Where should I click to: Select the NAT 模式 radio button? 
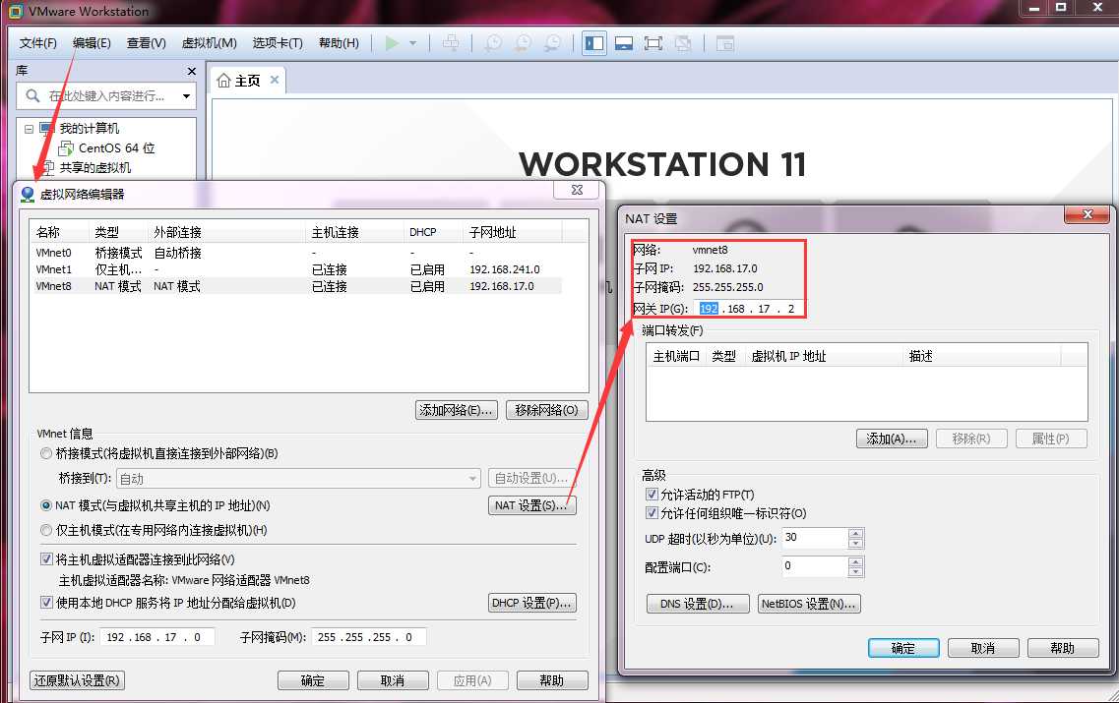[x=46, y=505]
